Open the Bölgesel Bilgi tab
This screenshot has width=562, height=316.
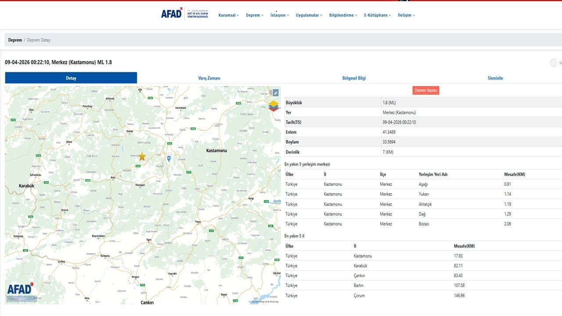[354, 78]
